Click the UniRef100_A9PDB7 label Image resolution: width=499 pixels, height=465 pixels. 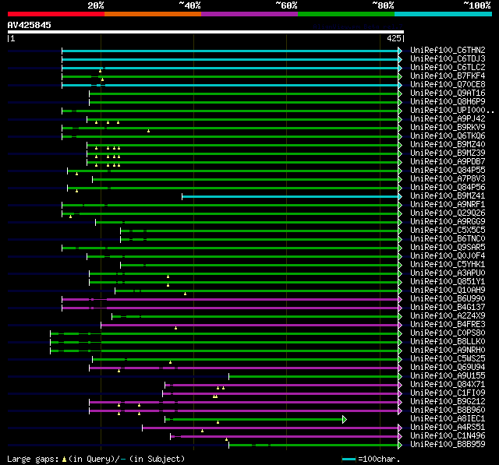[448, 162]
